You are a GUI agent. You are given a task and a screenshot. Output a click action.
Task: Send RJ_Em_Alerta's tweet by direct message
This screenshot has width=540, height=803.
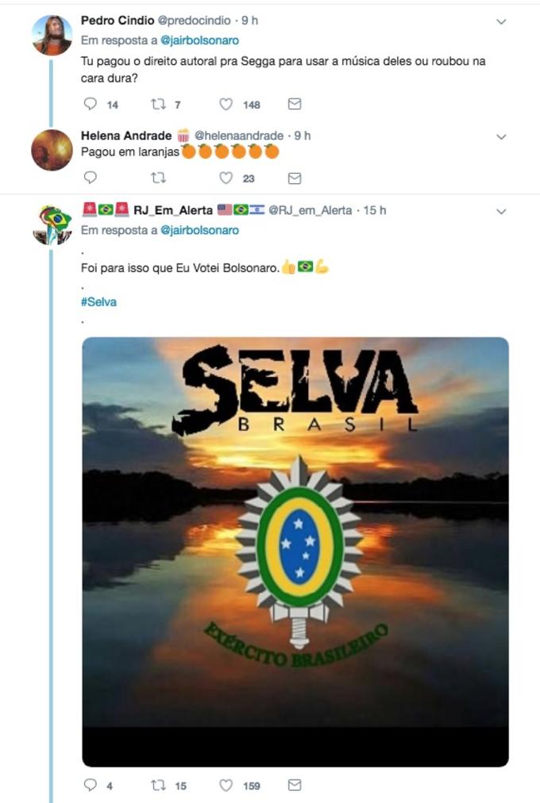[x=295, y=786]
